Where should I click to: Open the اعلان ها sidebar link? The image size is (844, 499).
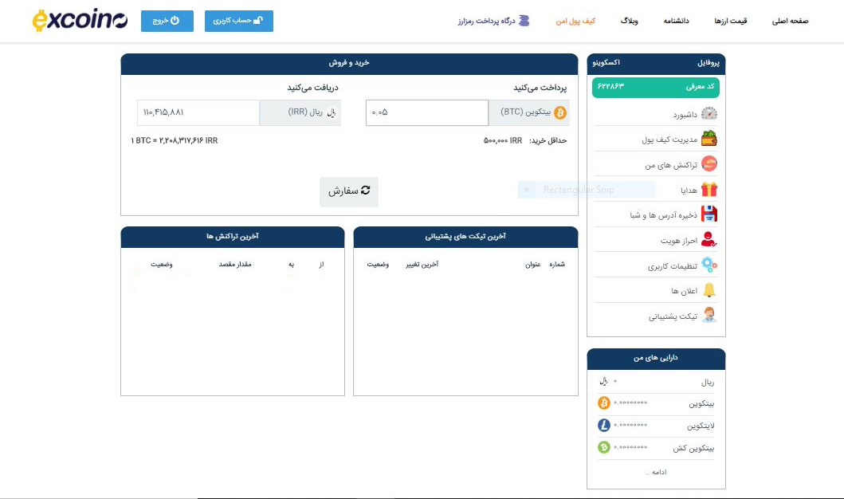684,291
